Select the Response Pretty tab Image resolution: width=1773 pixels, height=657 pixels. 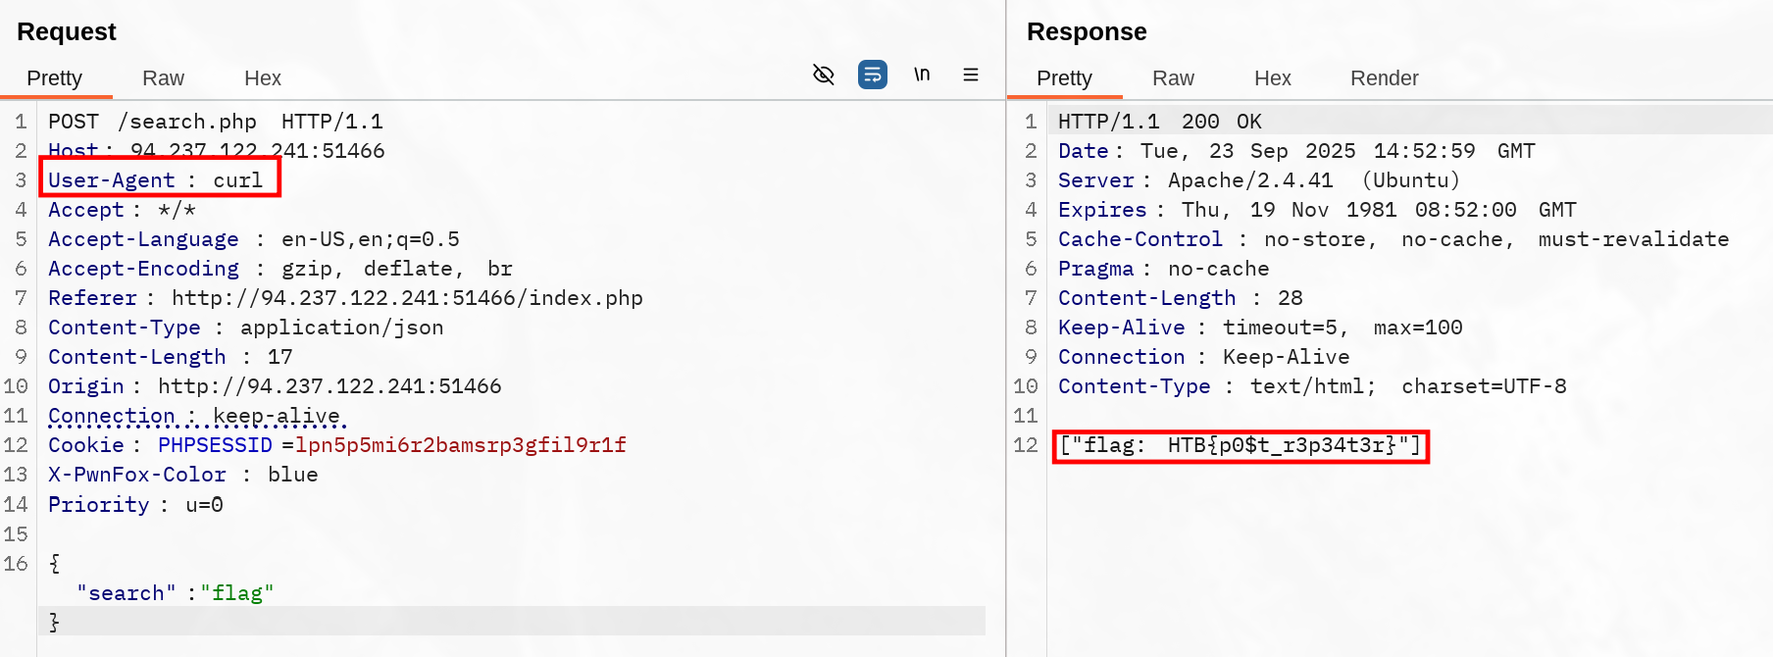click(x=1064, y=78)
